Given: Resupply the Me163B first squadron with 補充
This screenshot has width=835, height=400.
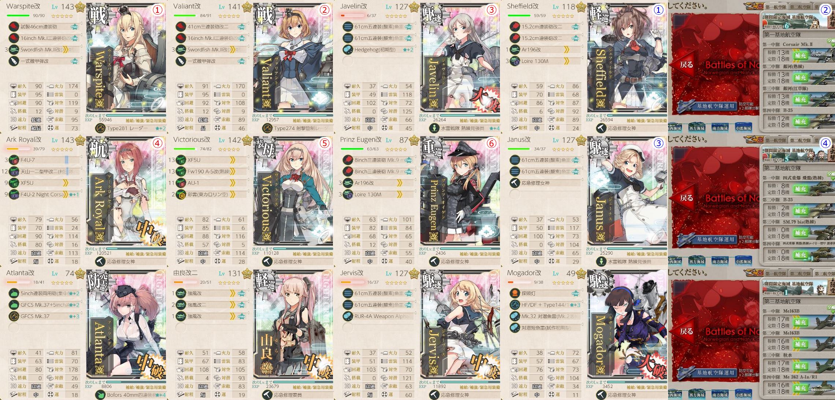Looking at the screenshot, I should [x=801, y=322].
